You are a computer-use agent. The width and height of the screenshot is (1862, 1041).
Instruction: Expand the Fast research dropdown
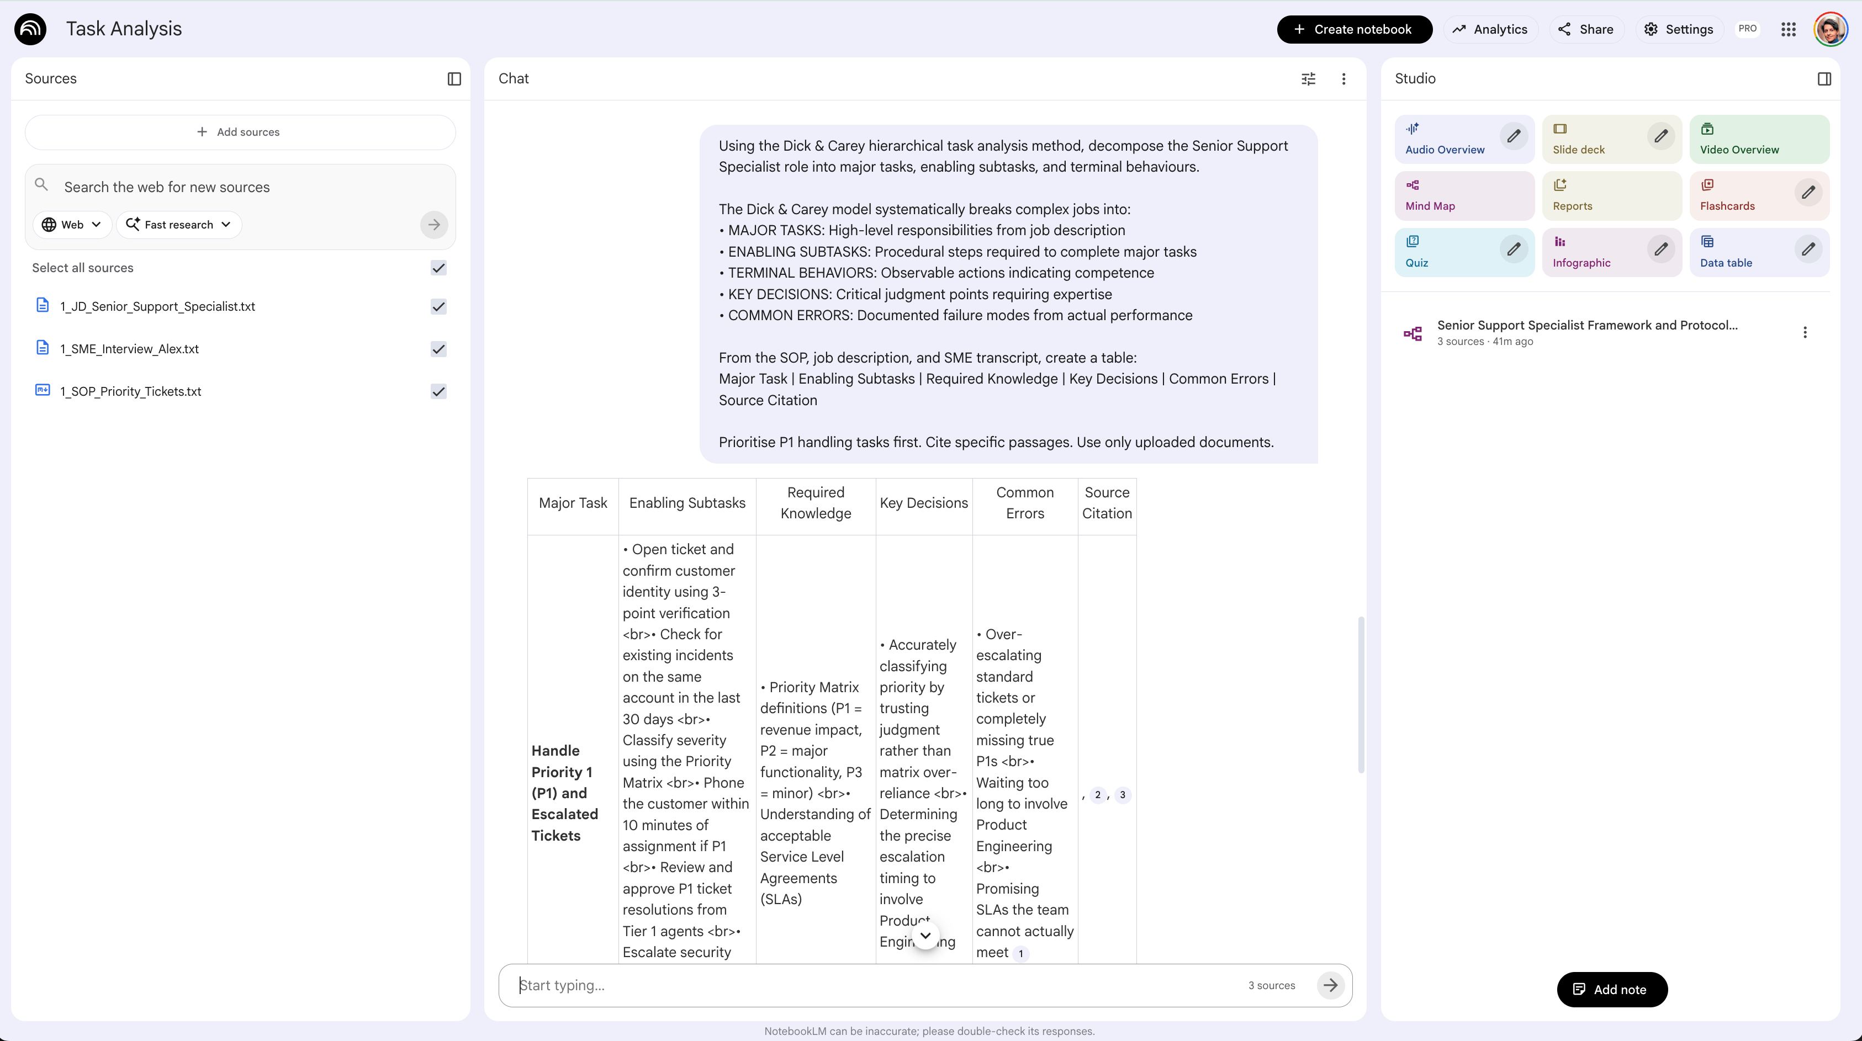tap(178, 225)
